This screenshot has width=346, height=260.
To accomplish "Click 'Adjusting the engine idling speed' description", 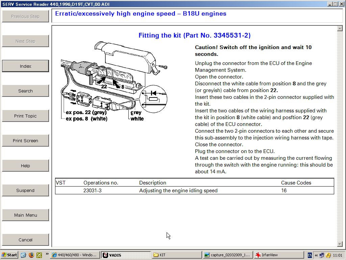I will (x=178, y=191).
